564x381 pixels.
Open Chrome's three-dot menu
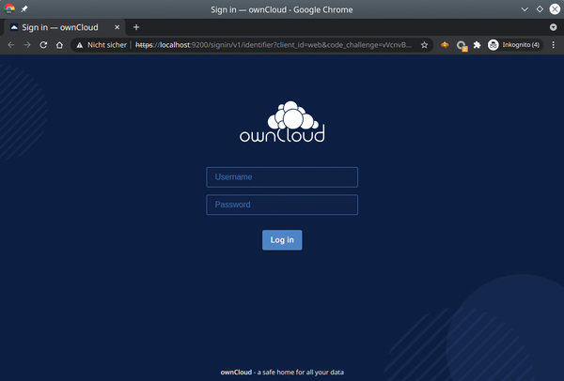(554, 45)
